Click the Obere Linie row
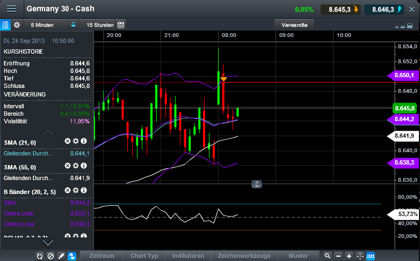The width and height of the screenshot is (420, 261). coord(47,213)
